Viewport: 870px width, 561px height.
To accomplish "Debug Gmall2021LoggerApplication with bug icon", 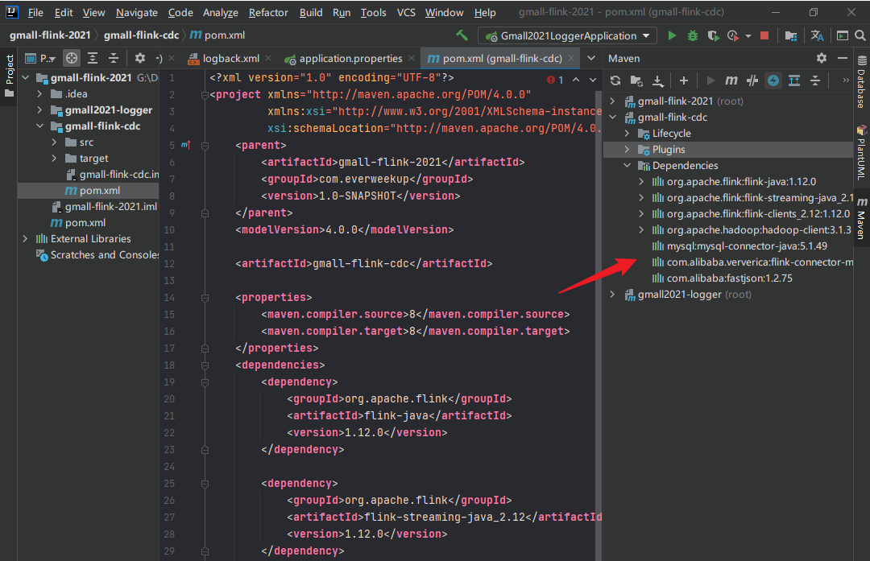I will coord(693,35).
